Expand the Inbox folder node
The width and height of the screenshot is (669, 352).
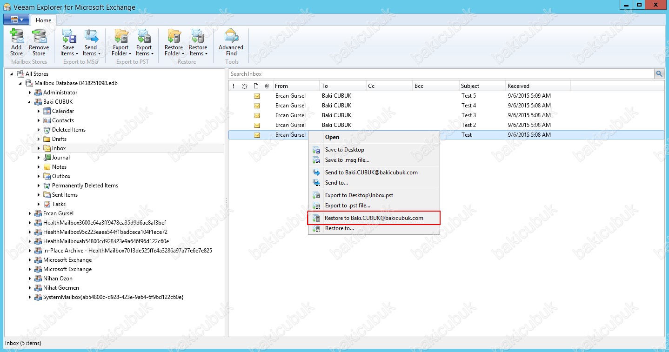coord(39,148)
